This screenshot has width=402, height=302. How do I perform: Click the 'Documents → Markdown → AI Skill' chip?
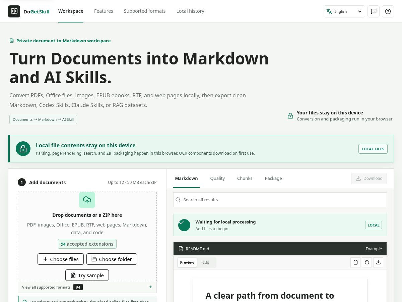43,119
